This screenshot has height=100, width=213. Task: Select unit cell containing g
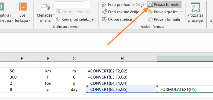74,83
